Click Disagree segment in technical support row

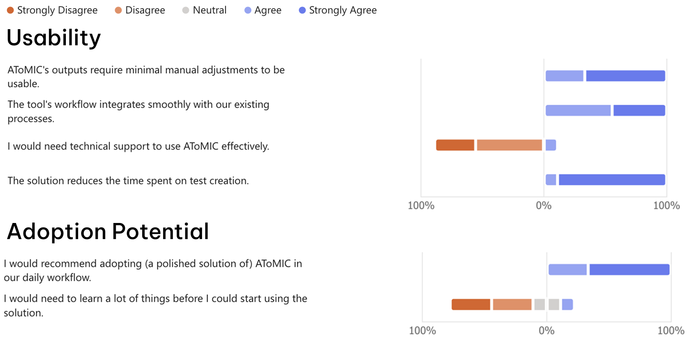(x=509, y=145)
